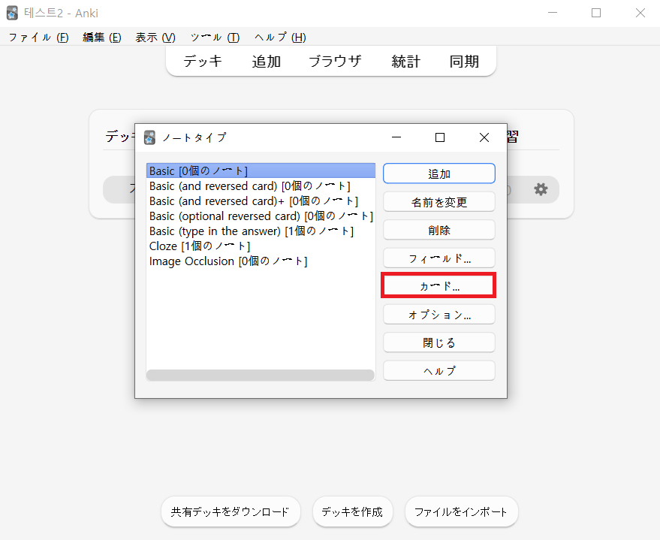Click the デッキを作成 button
This screenshot has width=660, height=540.
click(x=352, y=511)
